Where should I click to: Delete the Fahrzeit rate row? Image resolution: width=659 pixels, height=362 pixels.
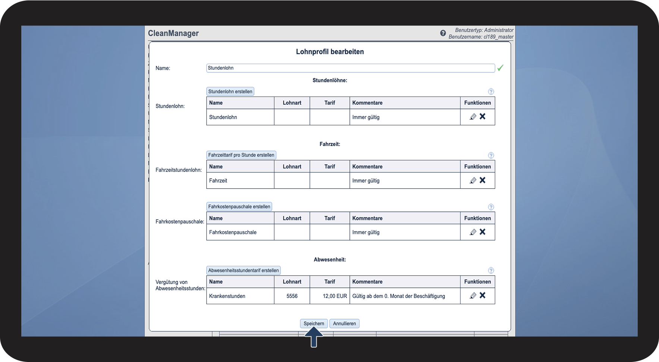(x=483, y=180)
